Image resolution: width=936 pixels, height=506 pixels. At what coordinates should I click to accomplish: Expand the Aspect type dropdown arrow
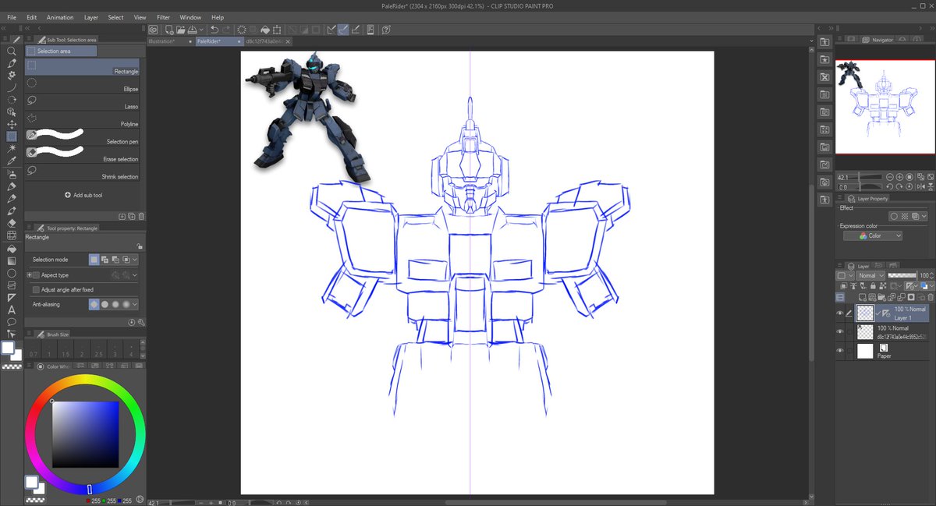tap(135, 275)
